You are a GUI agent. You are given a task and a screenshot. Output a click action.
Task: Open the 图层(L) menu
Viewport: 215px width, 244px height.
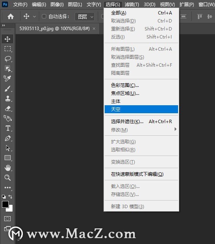tap(75, 5)
